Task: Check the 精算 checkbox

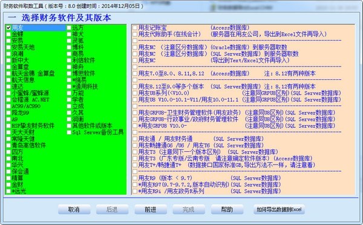Action: (8, 178)
